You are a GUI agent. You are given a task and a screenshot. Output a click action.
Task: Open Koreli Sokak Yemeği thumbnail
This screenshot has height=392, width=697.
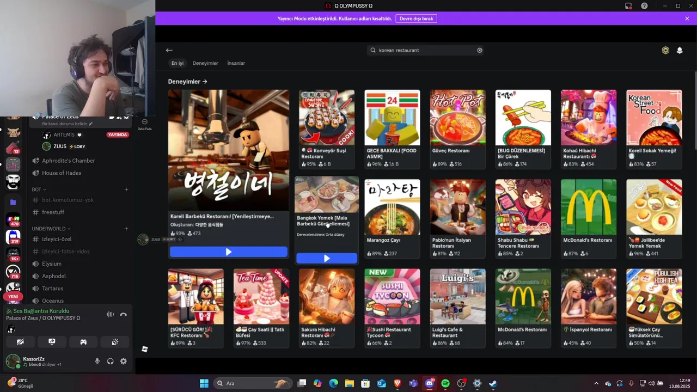point(654,118)
